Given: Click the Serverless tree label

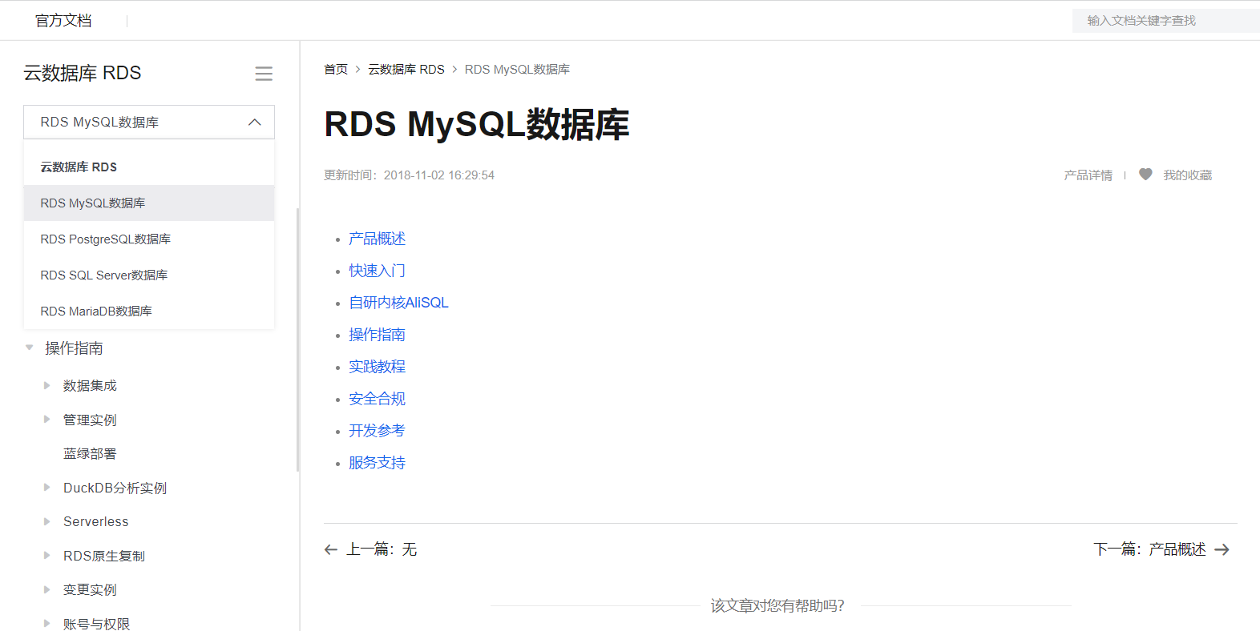Looking at the screenshot, I should [96, 522].
